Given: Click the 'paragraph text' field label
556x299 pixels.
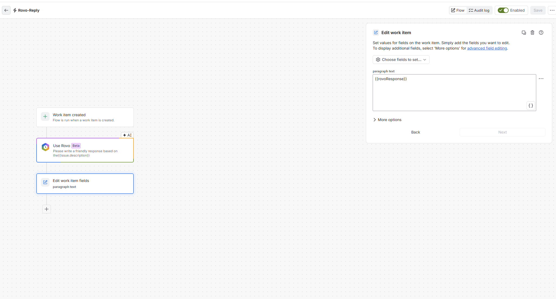Looking at the screenshot, I should pos(383,71).
